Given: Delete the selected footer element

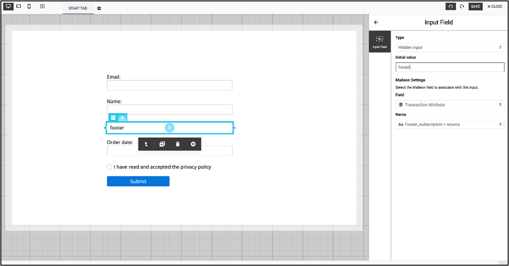Looking at the screenshot, I should [x=178, y=144].
